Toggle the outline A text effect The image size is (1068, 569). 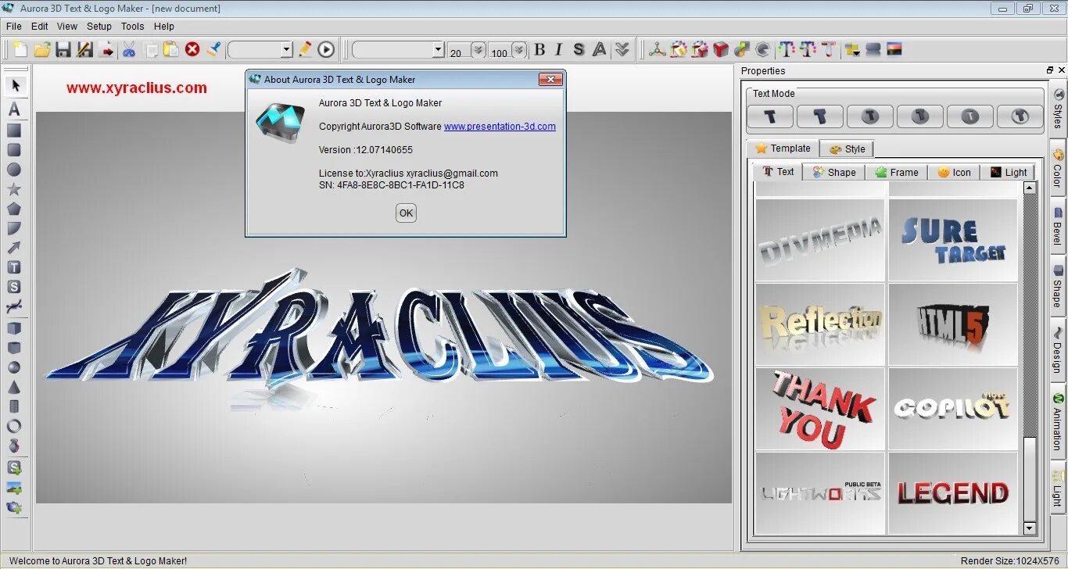click(599, 50)
